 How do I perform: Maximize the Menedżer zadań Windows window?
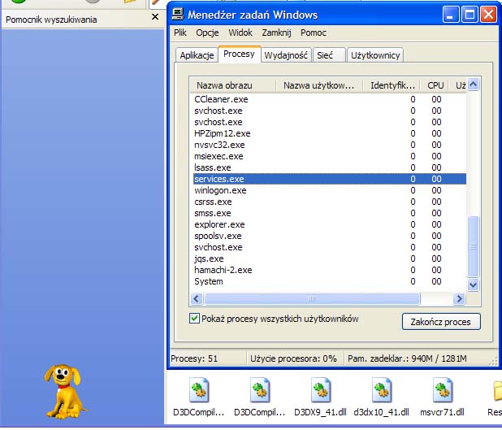point(470,15)
